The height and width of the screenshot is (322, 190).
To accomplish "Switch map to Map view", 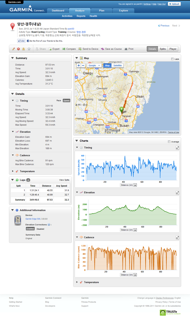I will point(107,65).
